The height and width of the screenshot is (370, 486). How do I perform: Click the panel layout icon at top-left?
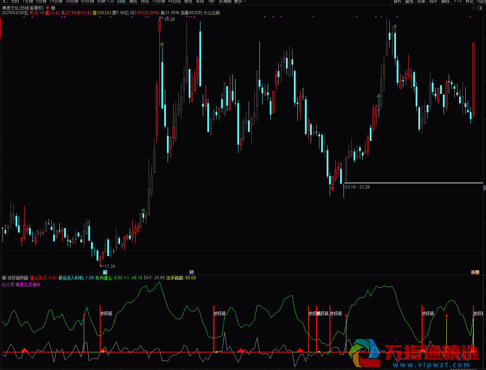(5, 1)
